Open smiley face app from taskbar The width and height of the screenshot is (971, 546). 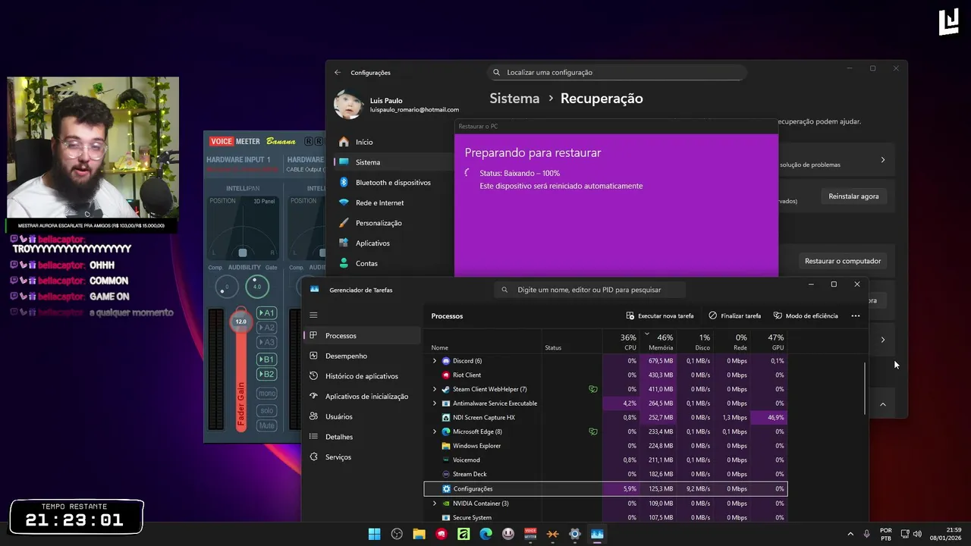tap(508, 534)
